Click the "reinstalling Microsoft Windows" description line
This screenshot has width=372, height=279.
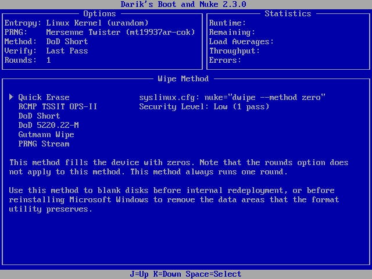(174, 199)
